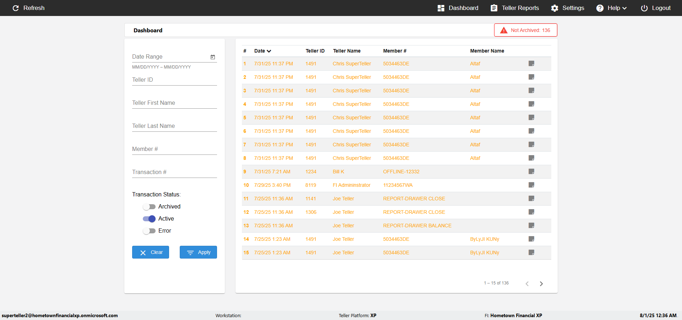Viewport: 682px width, 320px height.
Task: Expand the Help dropdown menu
Action: point(611,8)
